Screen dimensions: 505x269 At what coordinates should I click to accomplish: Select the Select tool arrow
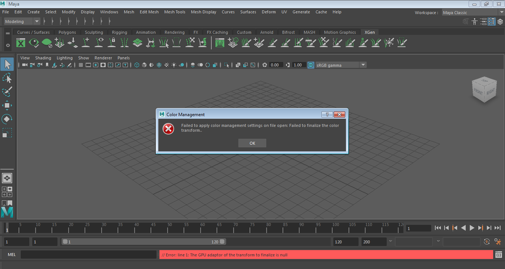pos(7,65)
